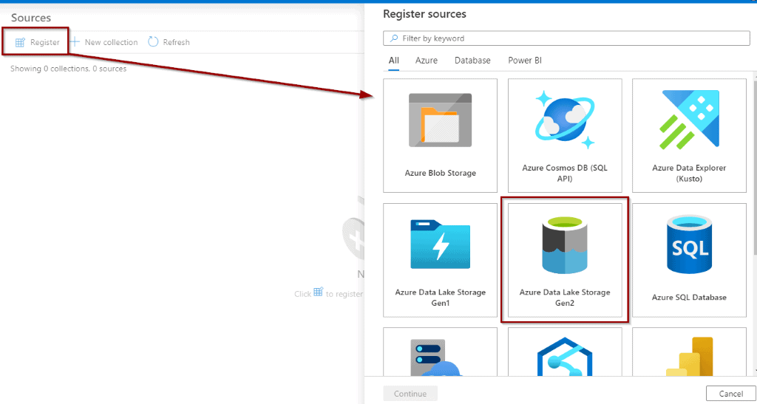Select the Azure SQL Database icon
The height and width of the screenshot is (404, 757).
click(x=690, y=244)
